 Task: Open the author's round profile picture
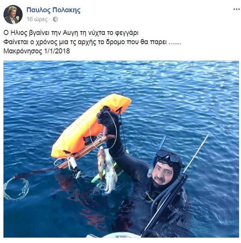pos(13,15)
